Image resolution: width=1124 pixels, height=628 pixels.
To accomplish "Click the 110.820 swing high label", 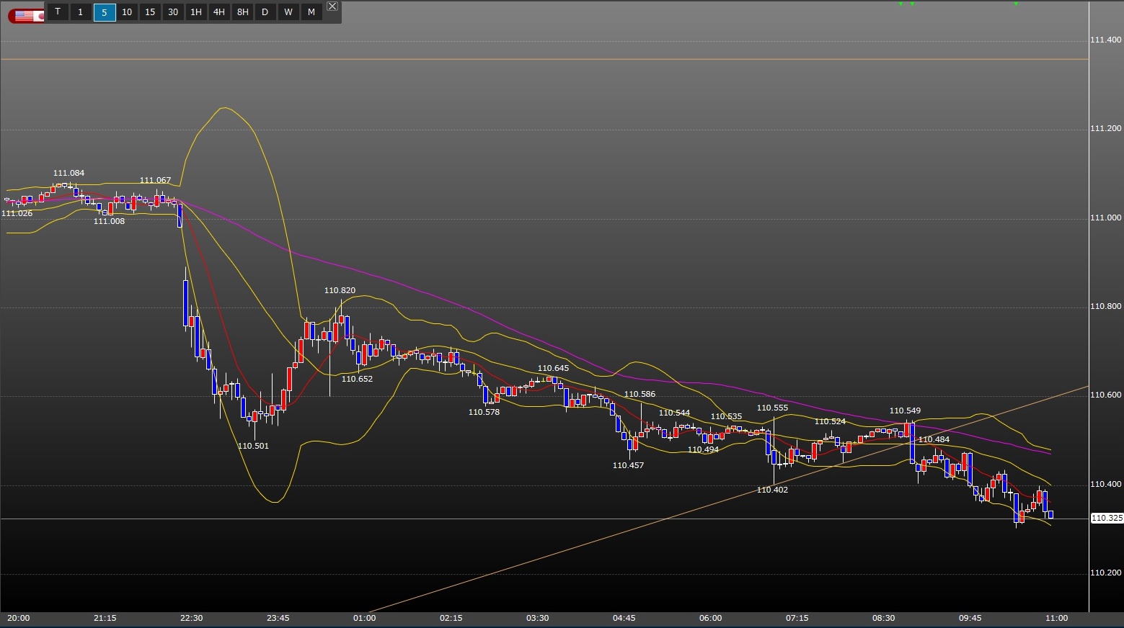I will (x=340, y=291).
